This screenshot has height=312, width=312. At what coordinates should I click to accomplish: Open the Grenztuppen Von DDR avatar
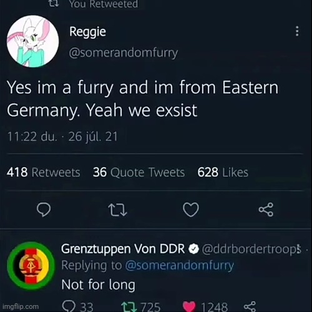pos(31,266)
